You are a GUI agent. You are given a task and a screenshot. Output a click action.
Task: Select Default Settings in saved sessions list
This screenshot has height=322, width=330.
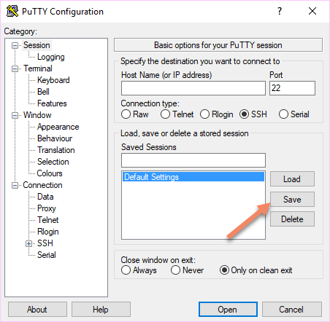click(193, 177)
